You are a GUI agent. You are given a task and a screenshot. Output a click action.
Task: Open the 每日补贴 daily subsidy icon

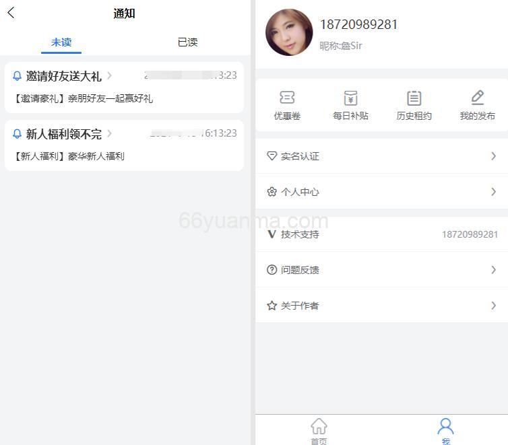[350, 98]
